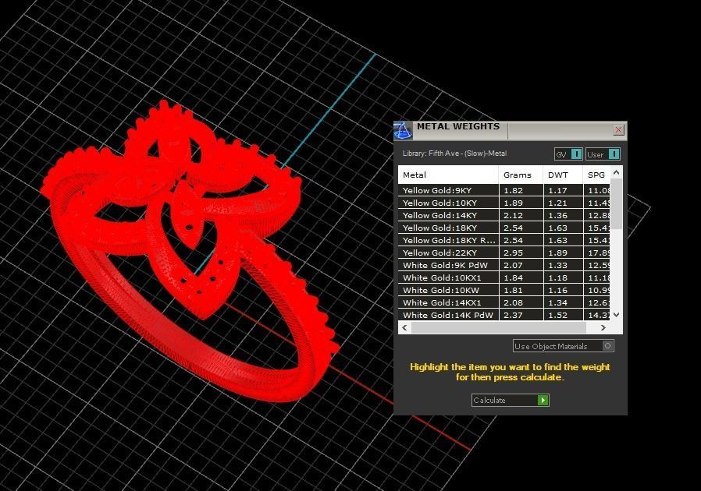
Task: Select the White Gold:10KX1 row
Action: [504, 277]
